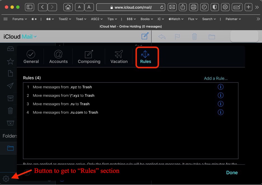
Task: Open the Sent paper-plane sidebar icon
Action: pyautogui.click(x=10, y=86)
